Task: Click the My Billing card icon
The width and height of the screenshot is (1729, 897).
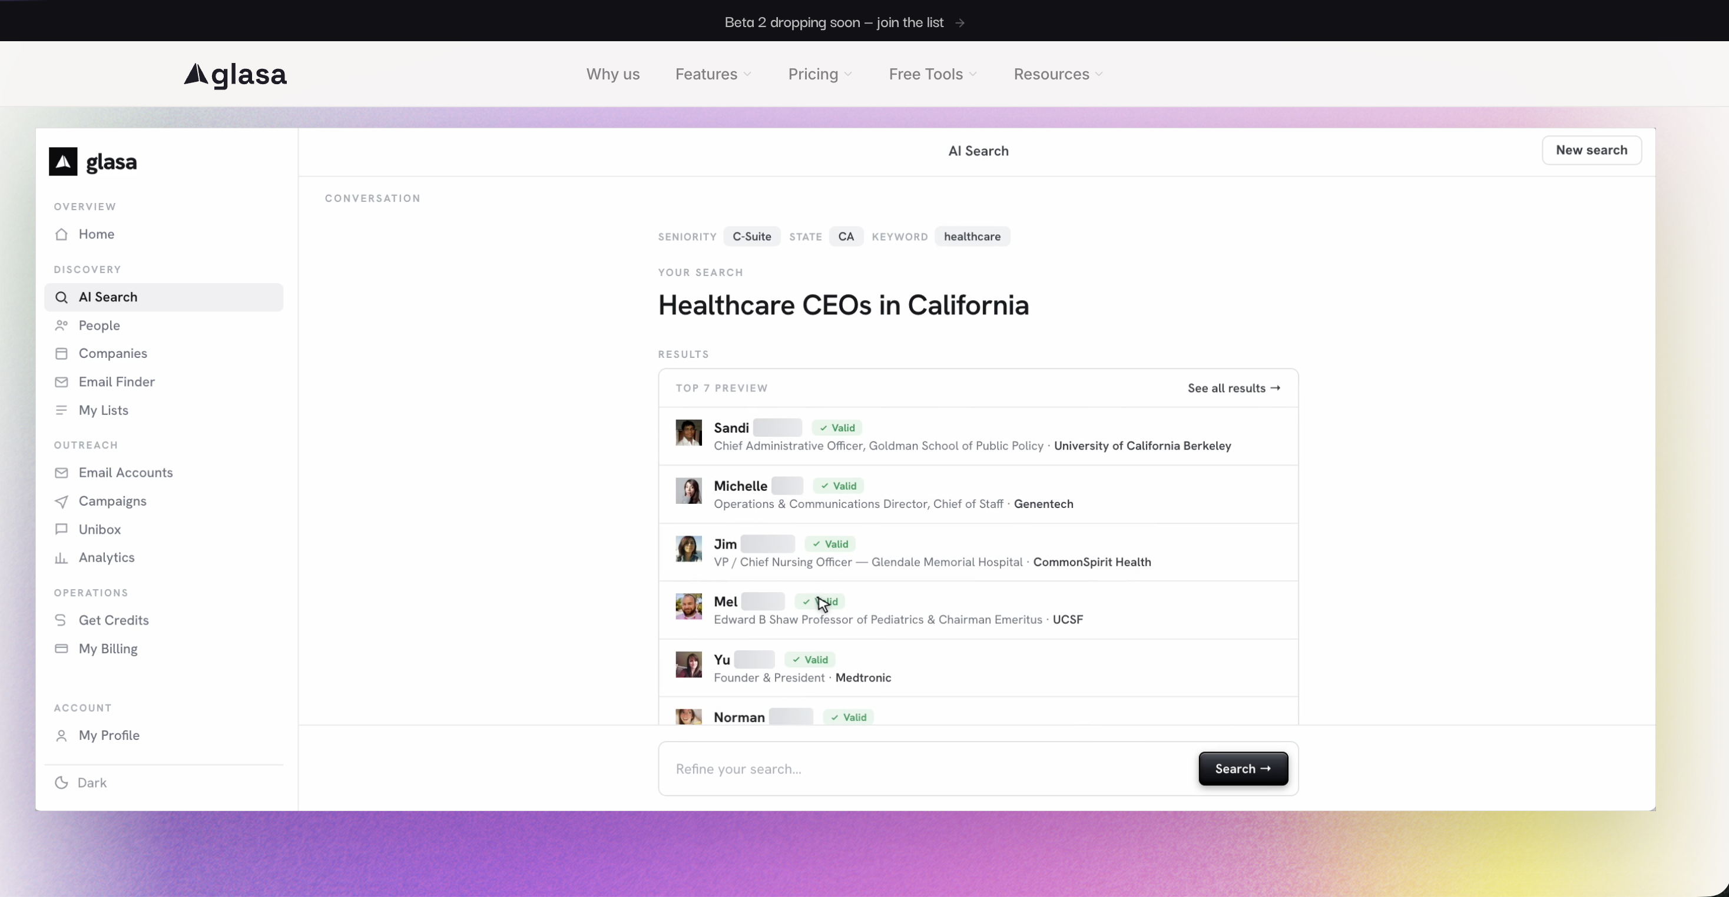Action: pyautogui.click(x=61, y=649)
